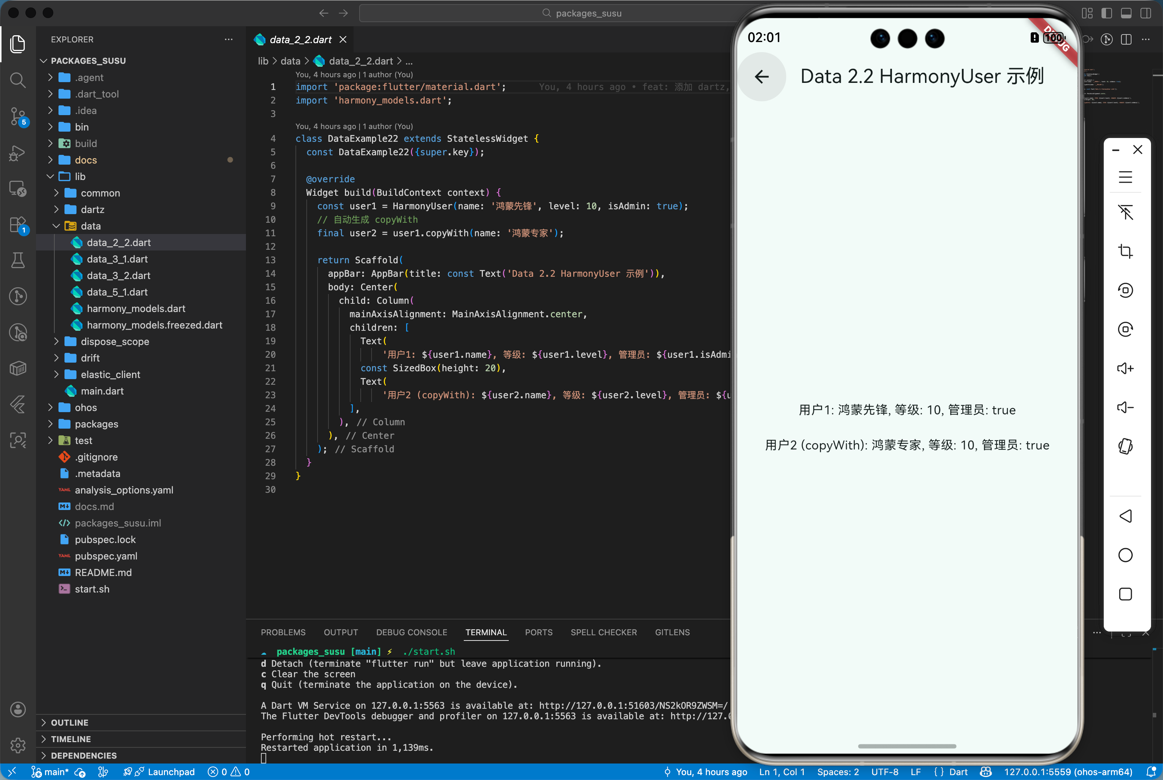
Task: Expand the OUTLINE section
Action: (x=70, y=722)
